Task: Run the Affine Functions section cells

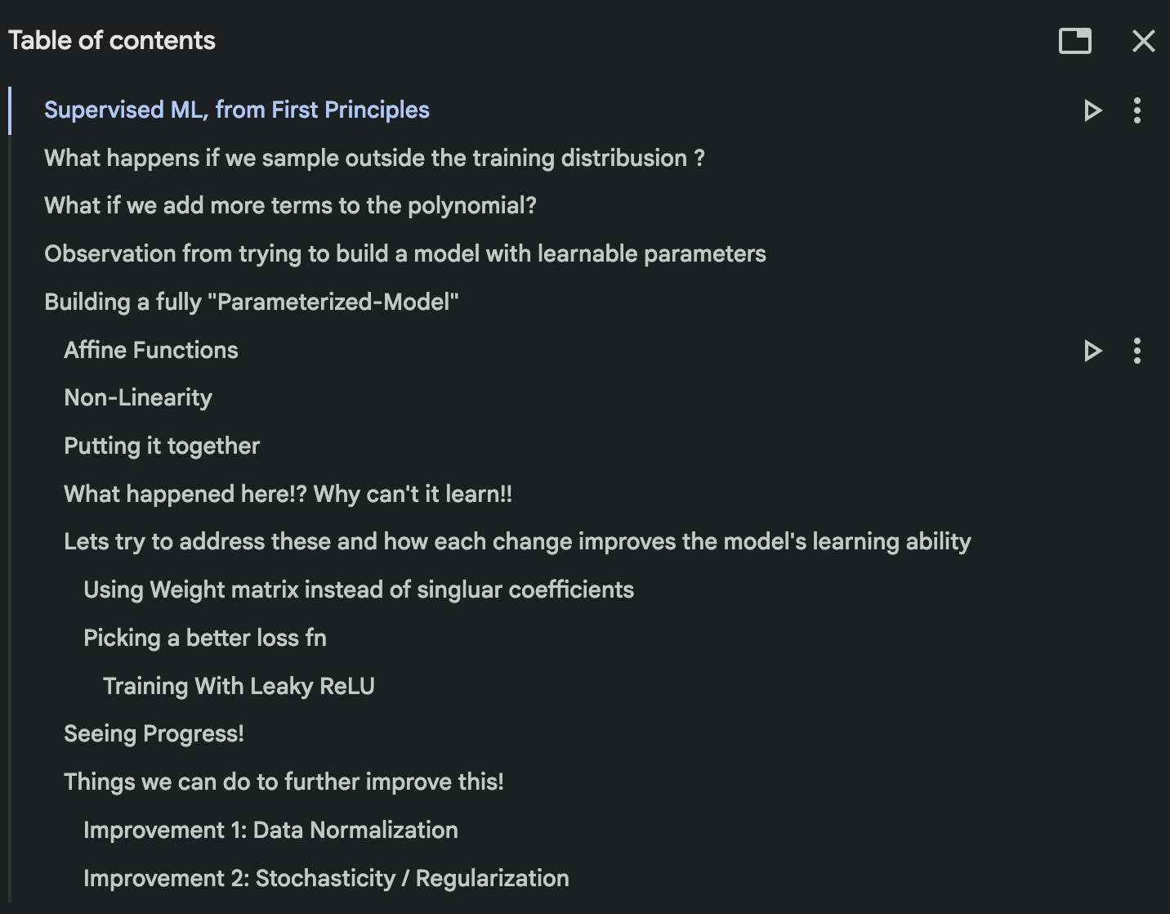Action: pyautogui.click(x=1092, y=351)
